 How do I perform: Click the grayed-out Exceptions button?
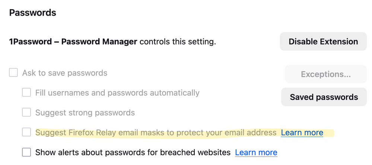point(325,74)
